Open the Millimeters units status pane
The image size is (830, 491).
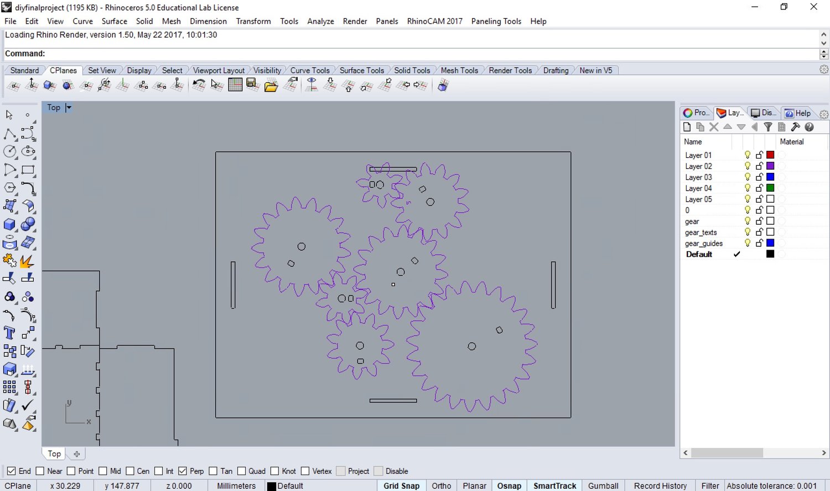236,486
